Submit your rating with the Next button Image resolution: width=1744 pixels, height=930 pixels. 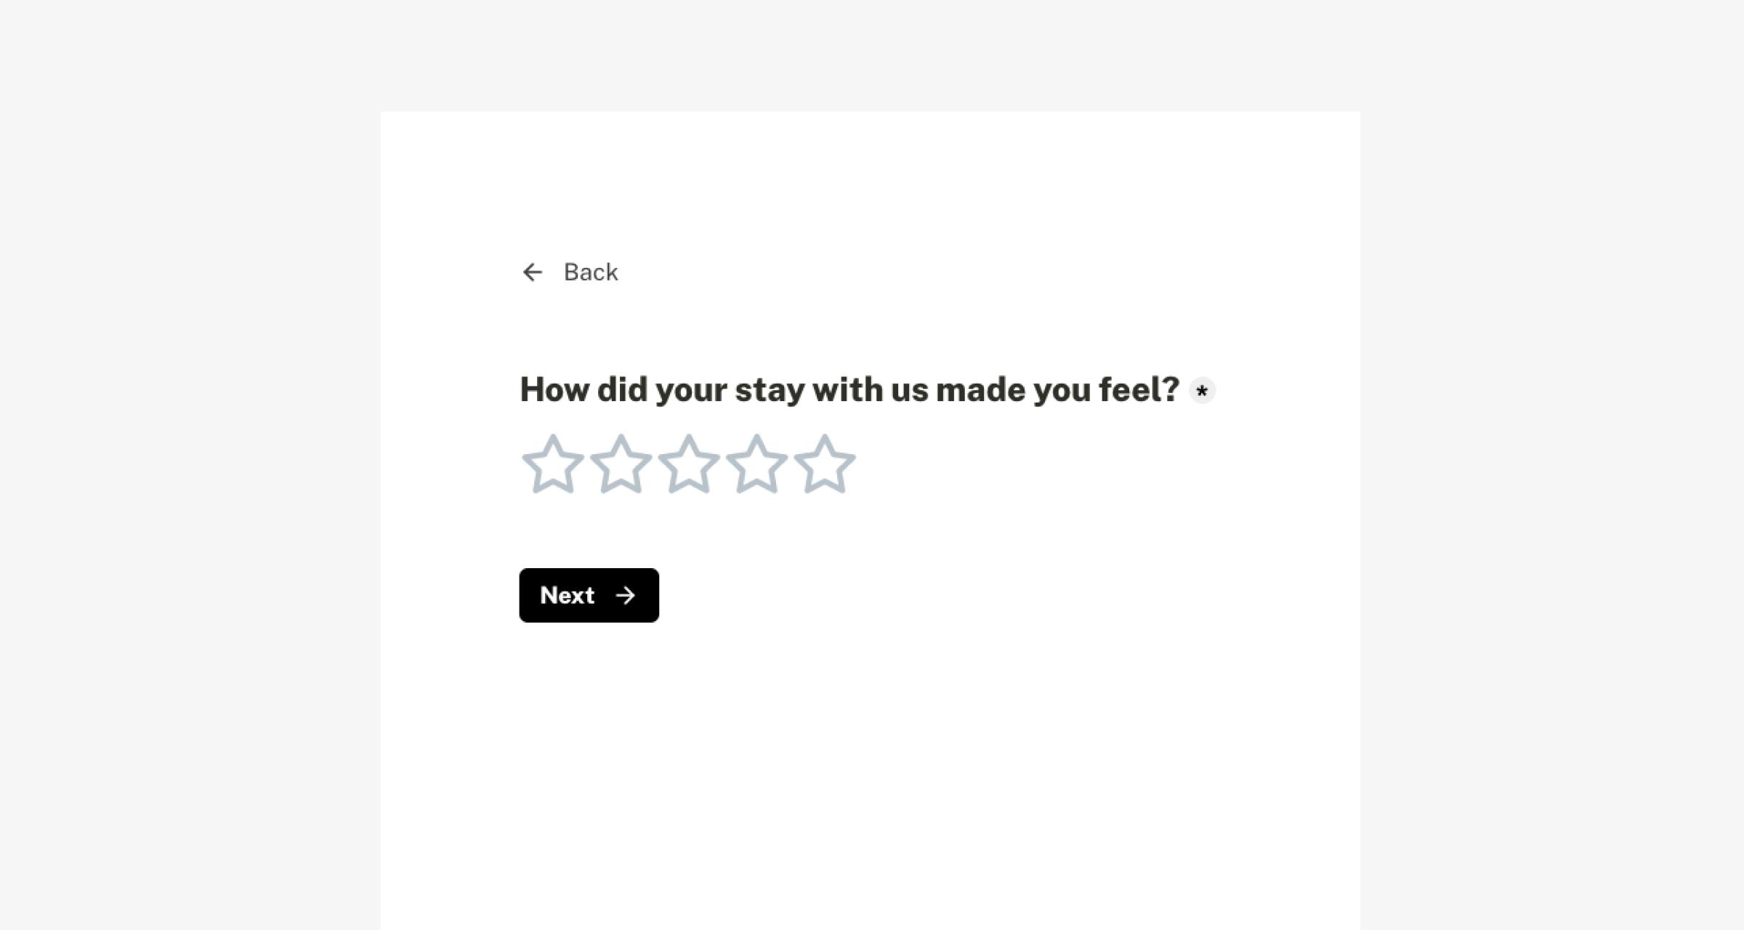[589, 596]
